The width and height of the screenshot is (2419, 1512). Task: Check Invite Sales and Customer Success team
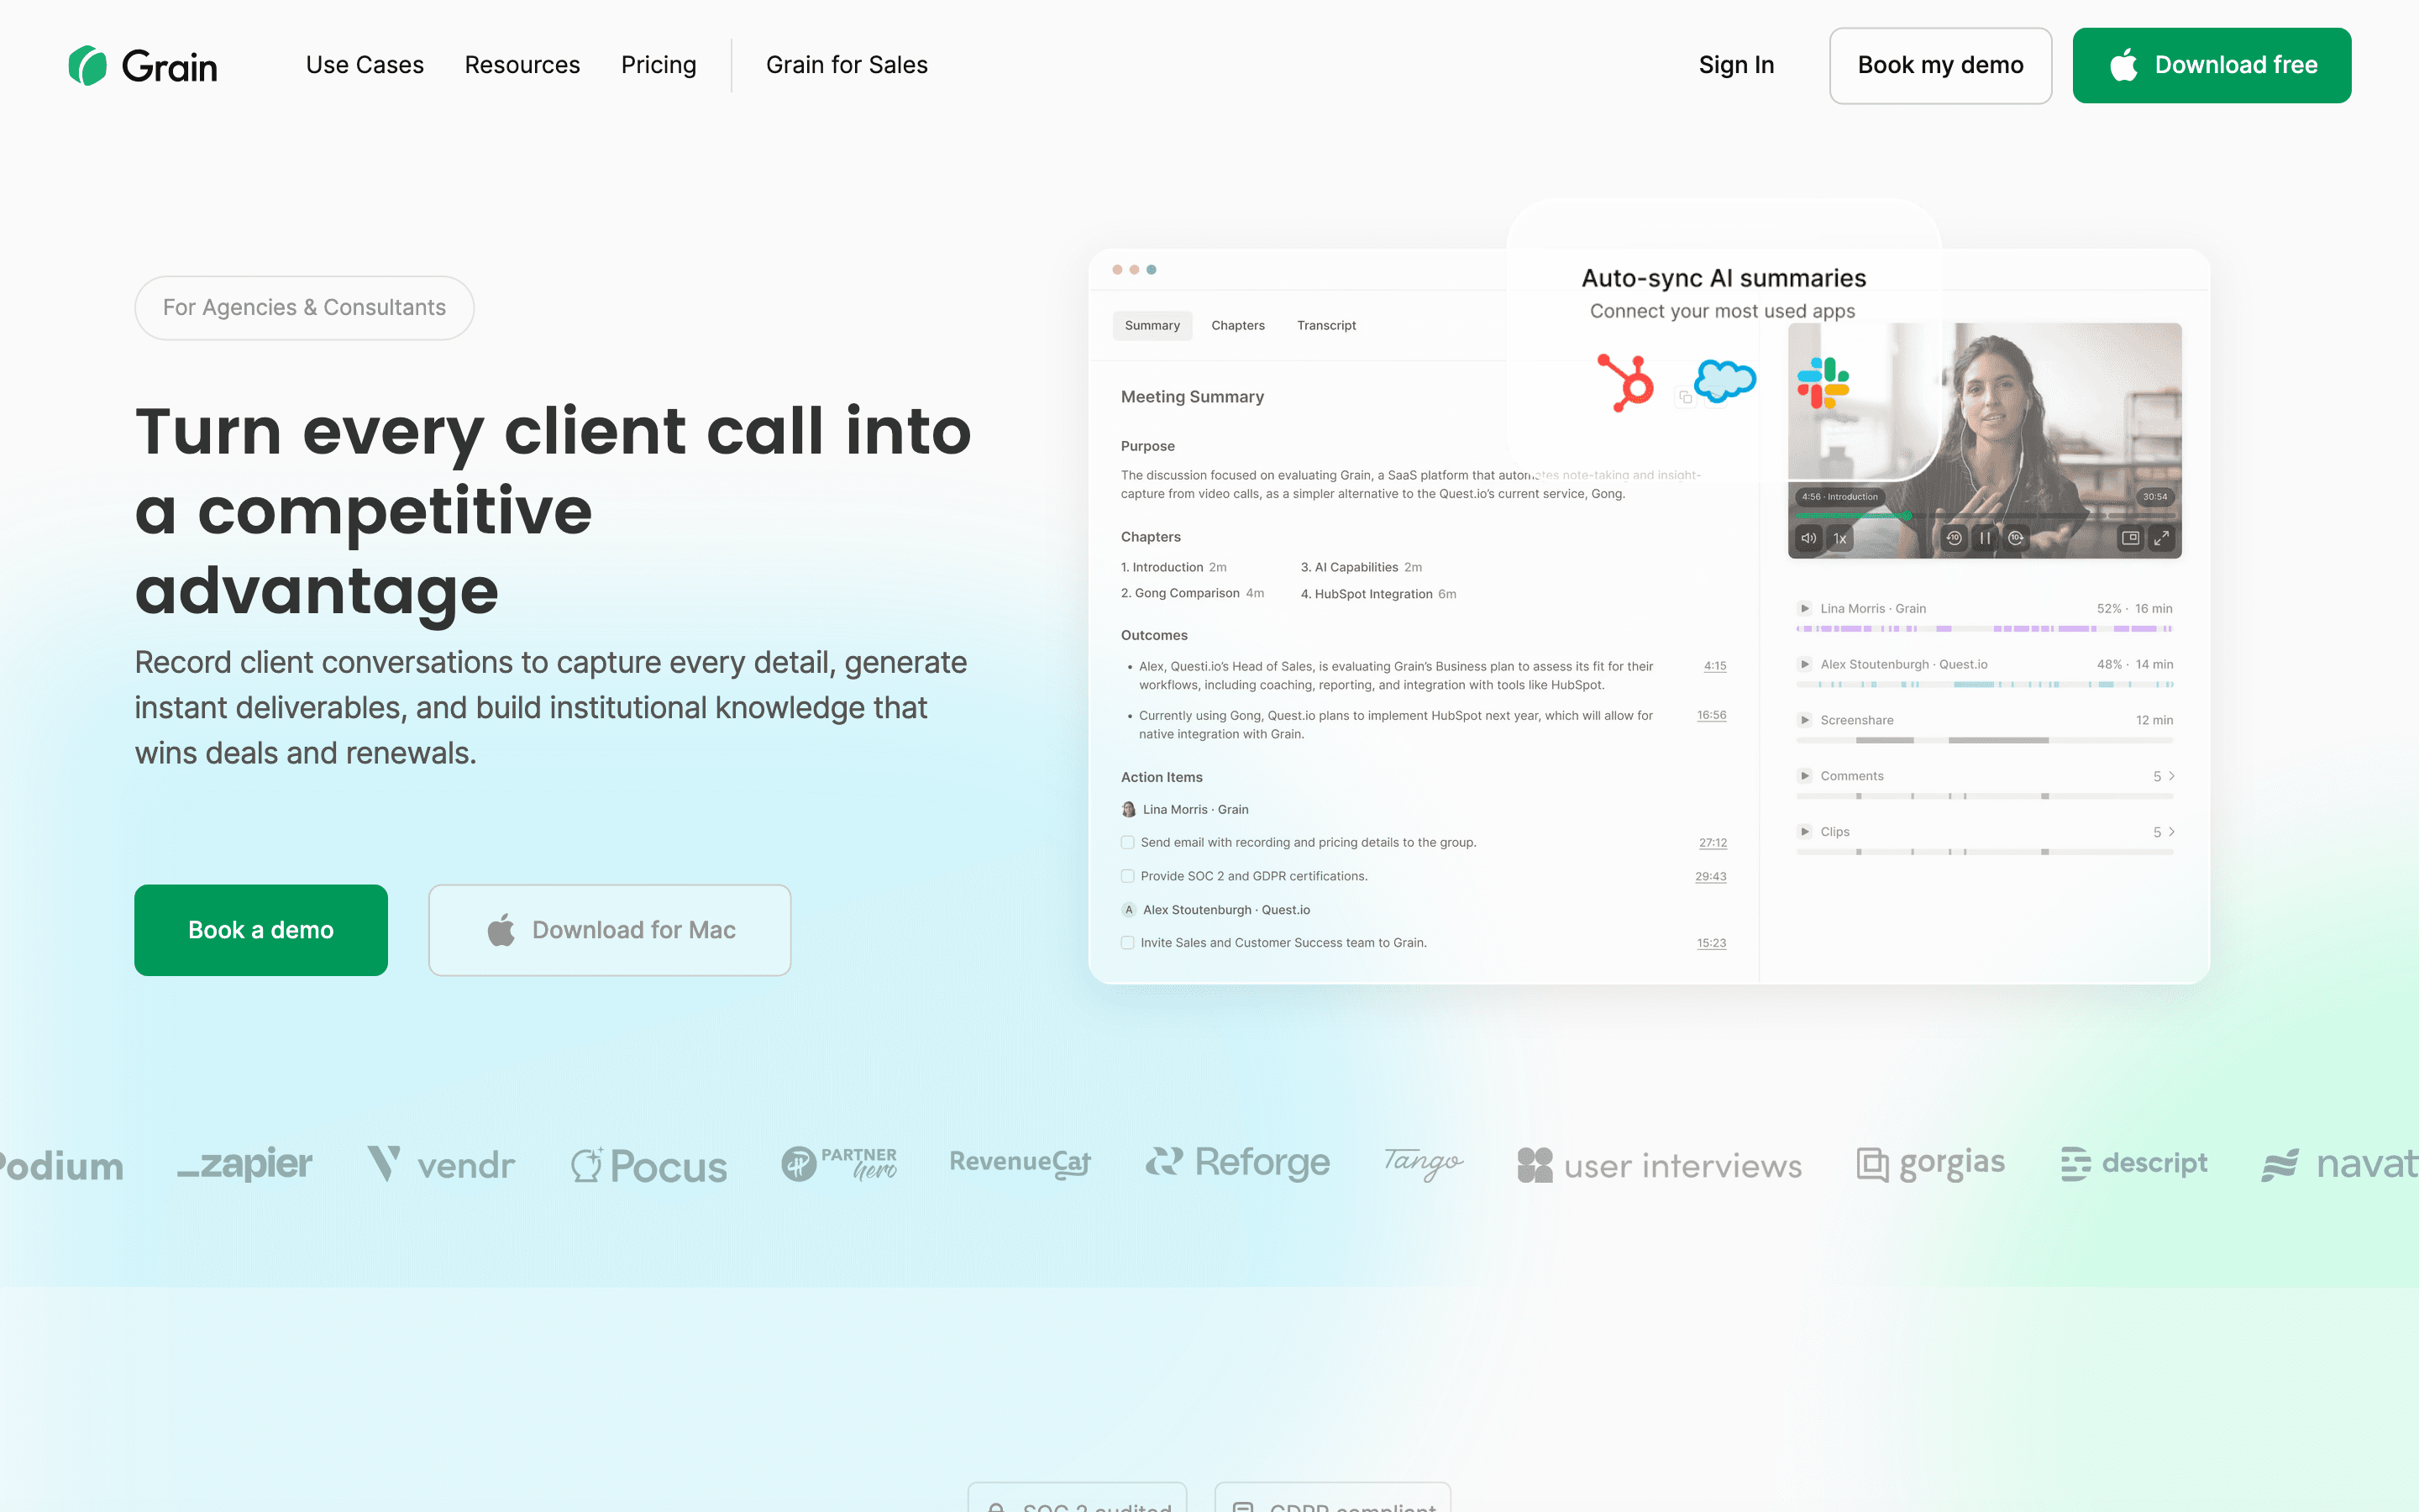1127,943
